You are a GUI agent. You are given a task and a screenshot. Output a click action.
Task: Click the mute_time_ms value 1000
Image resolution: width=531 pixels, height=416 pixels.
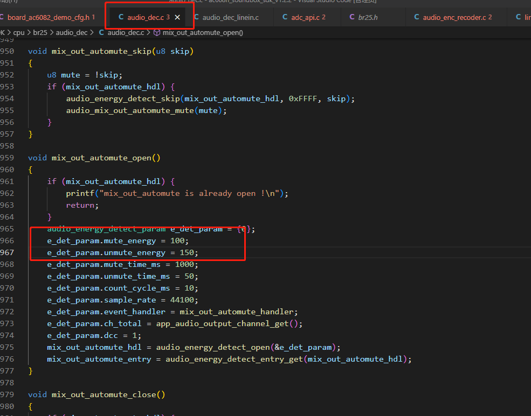(x=184, y=264)
